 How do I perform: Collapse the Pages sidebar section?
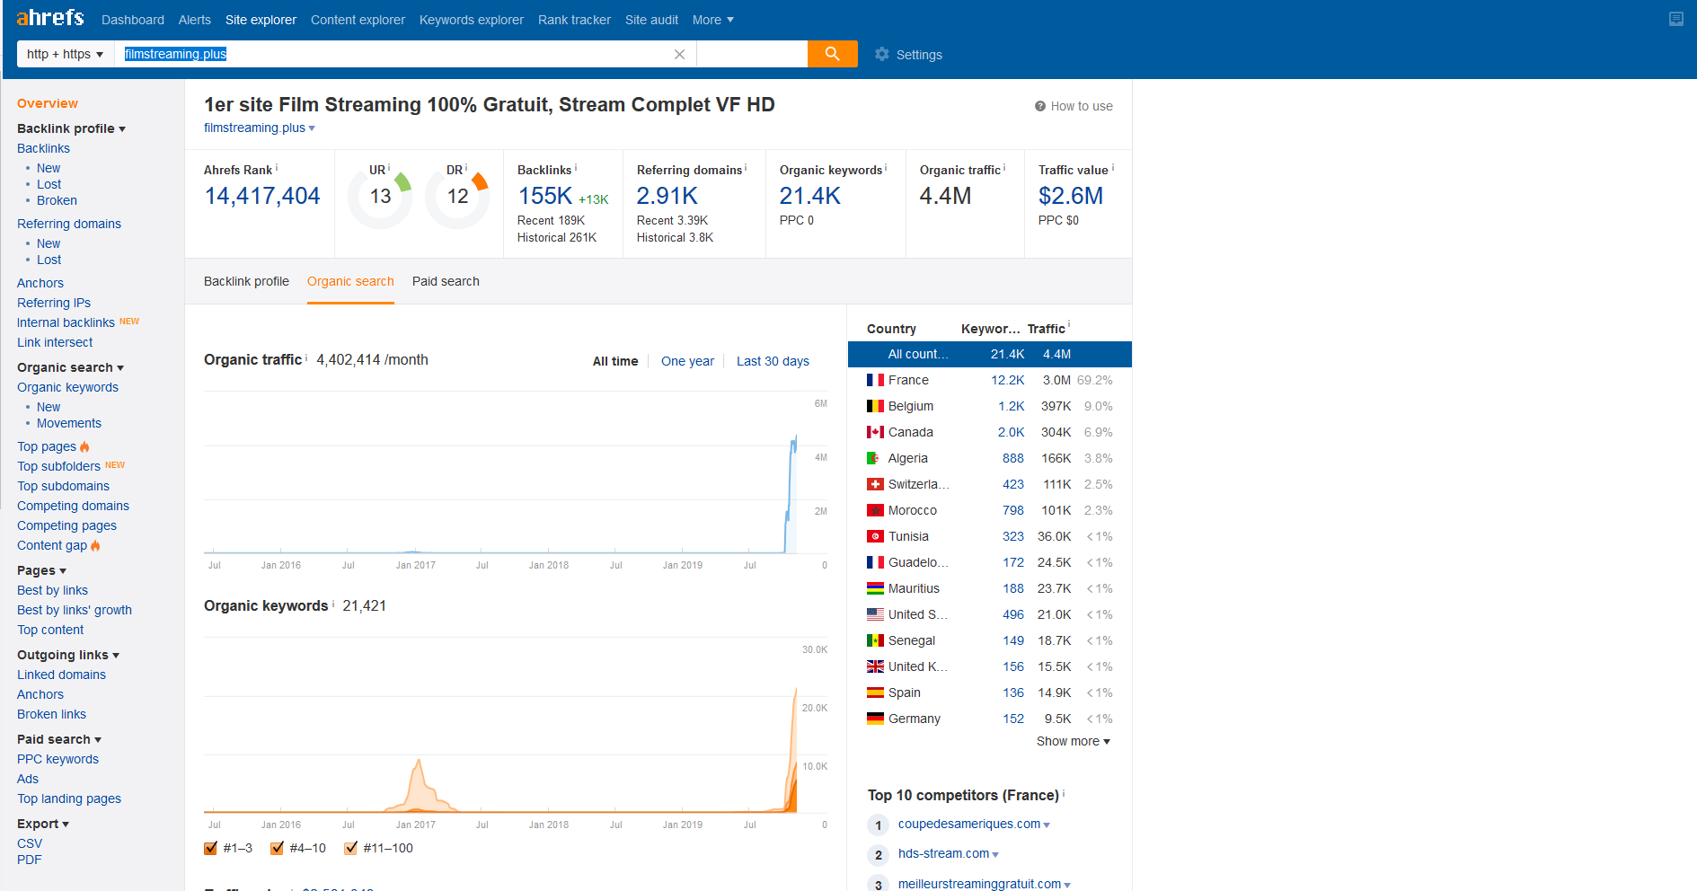pos(41,570)
